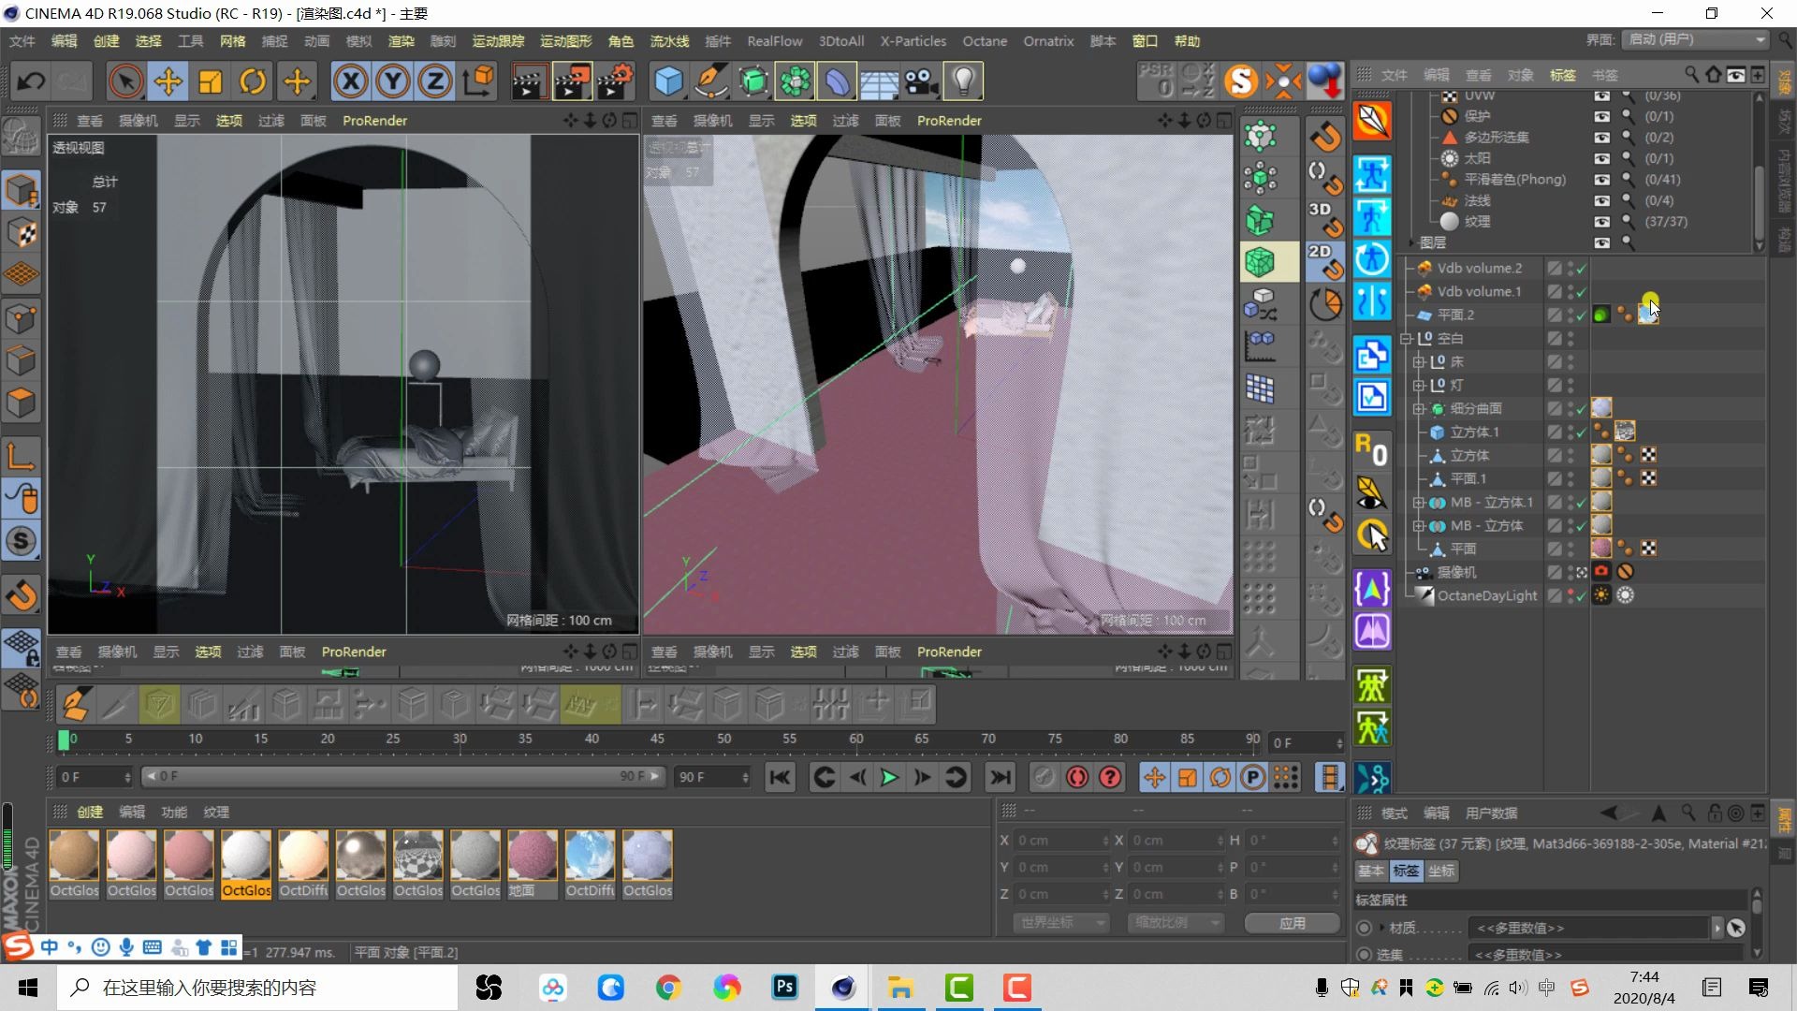Open Photoshop from the Windows taskbar

[x=784, y=988]
